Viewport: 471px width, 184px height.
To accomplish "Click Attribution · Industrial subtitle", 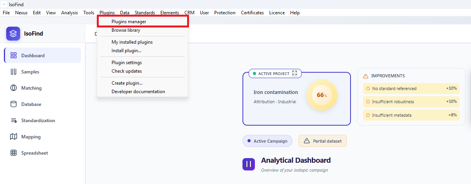I will click(x=275, y=102).
